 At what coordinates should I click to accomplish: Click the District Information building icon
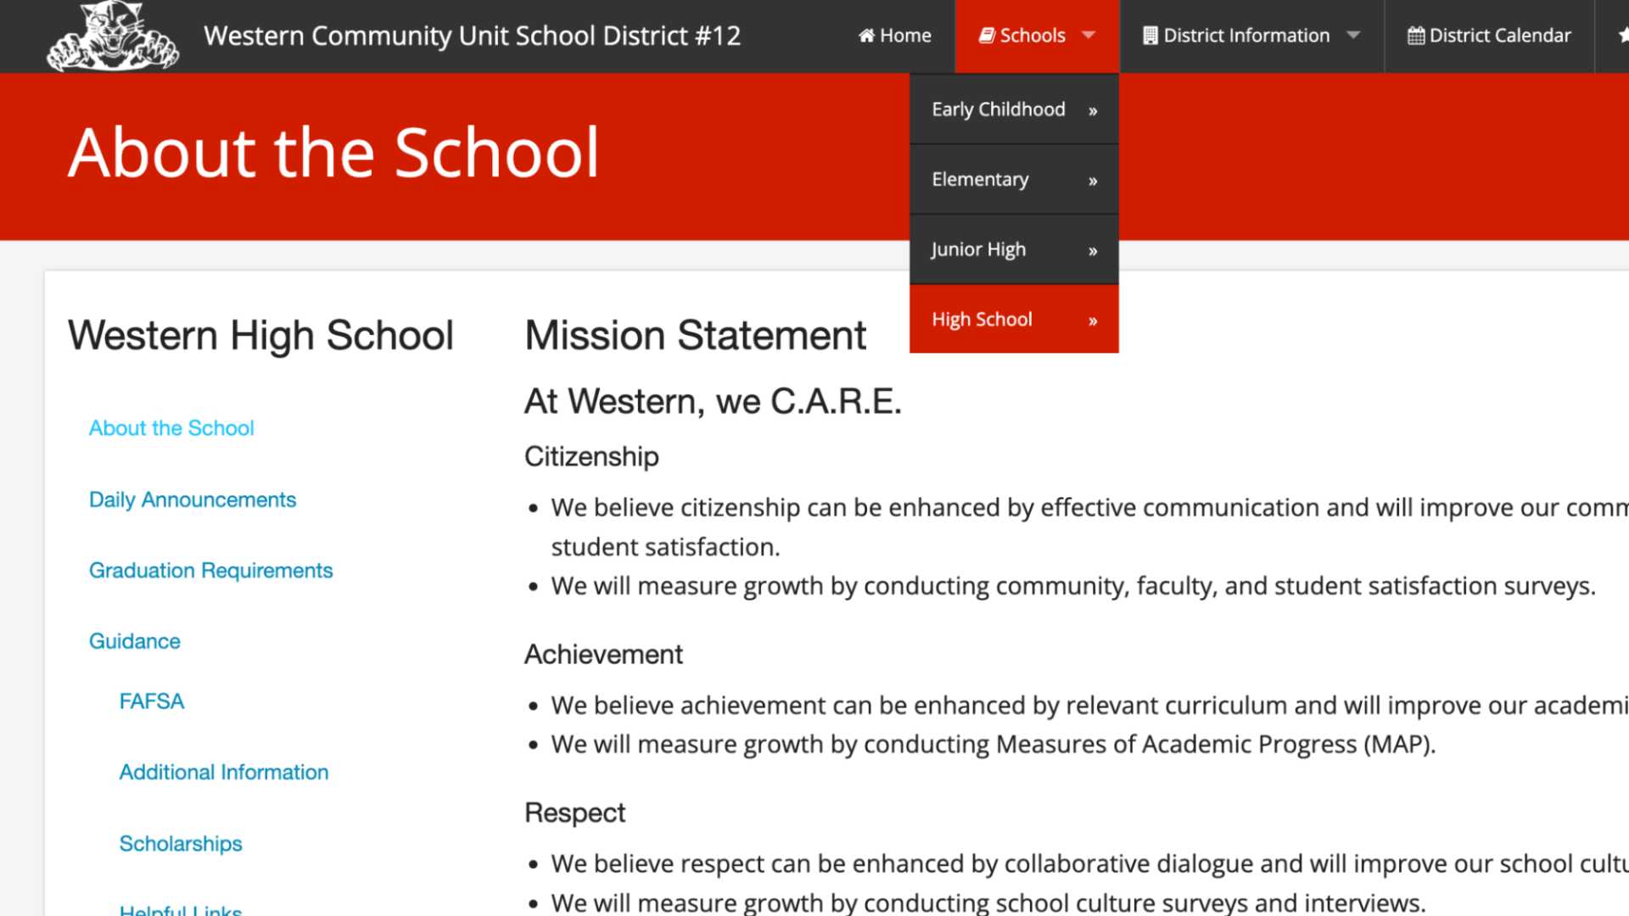pos(1150,36)
